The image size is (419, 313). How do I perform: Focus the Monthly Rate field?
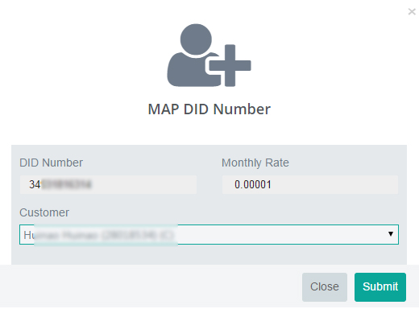pos(310,184)
